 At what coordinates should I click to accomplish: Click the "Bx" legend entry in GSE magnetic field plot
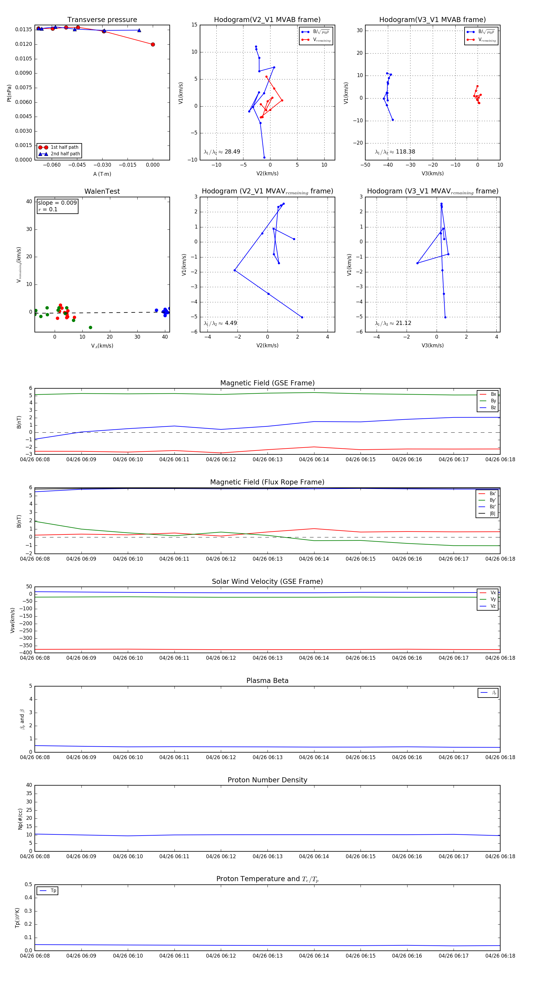pos(488,394)
